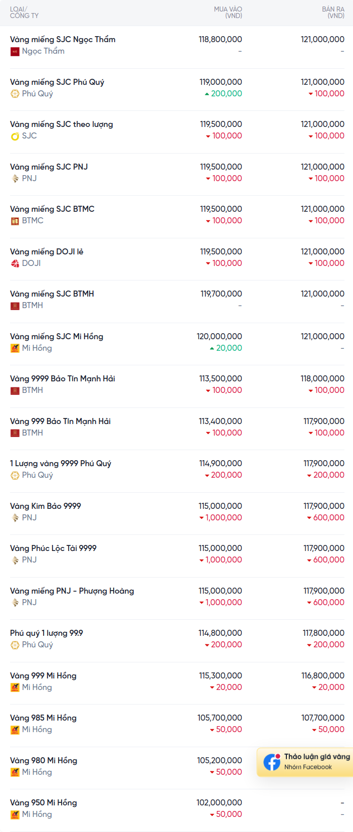Click Vàng miếng PNJ - Phượng Hoàng title
The image size is (353, 832).
72,591
